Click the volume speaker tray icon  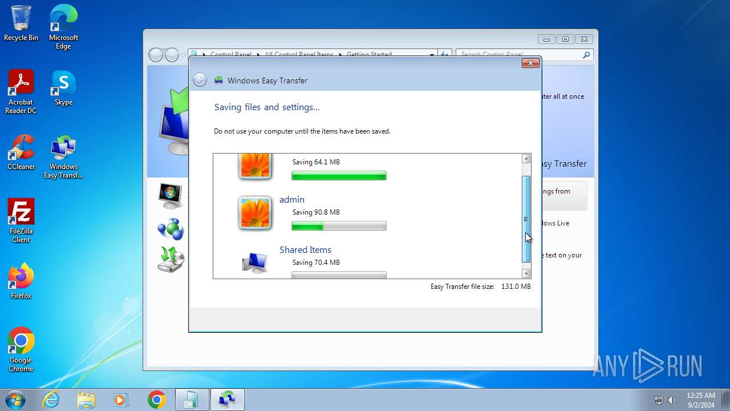coord(672,400)
